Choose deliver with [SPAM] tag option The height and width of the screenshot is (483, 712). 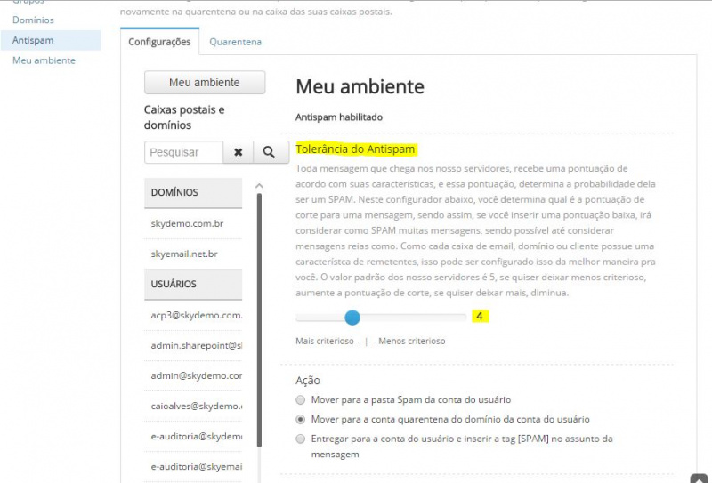coord(300,439)
